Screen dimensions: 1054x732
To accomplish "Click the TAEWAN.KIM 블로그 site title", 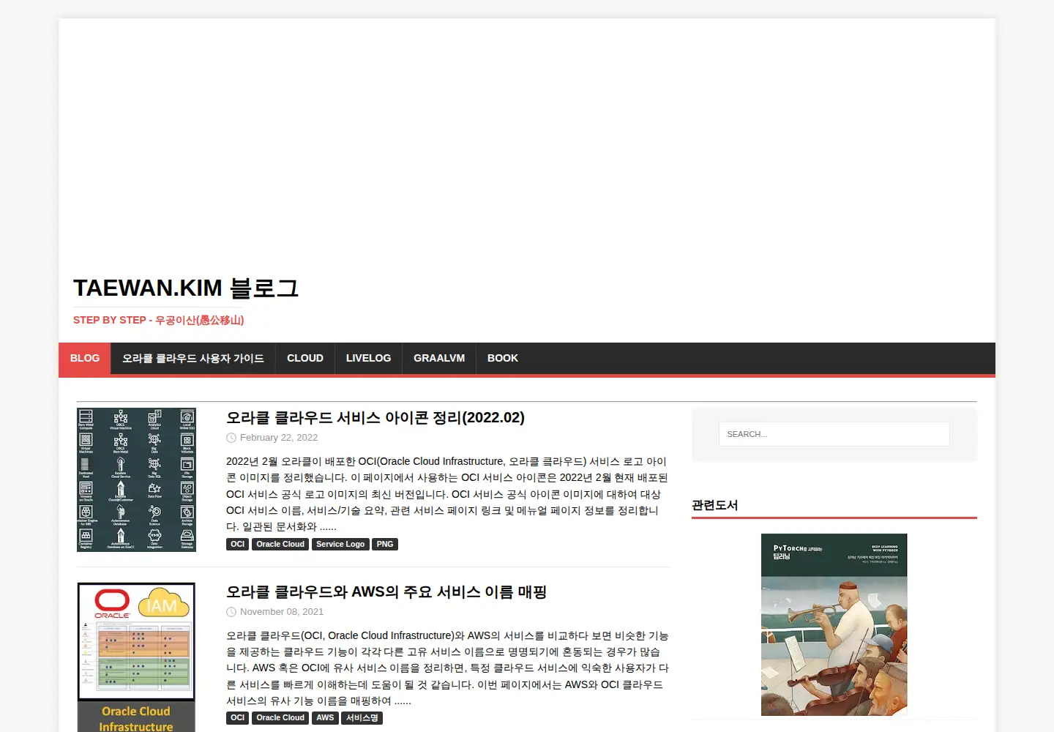I will click(x=186, y=288).
